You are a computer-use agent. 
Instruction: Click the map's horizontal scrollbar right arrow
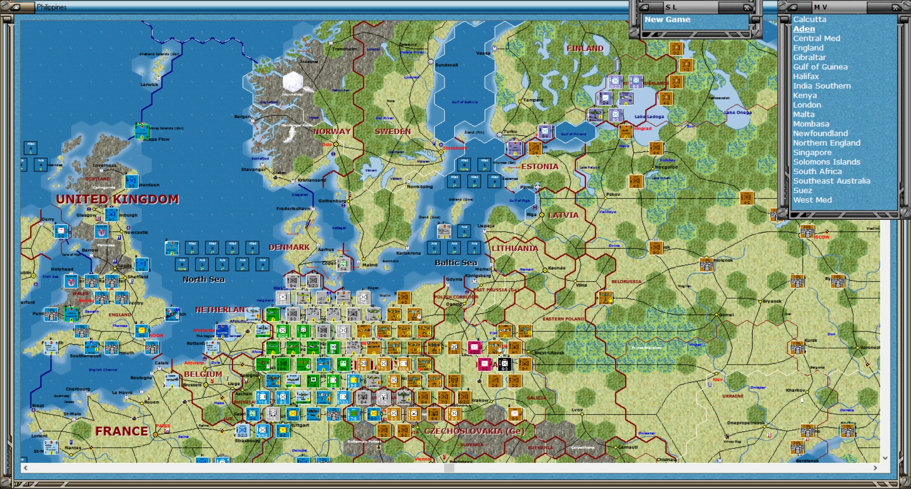tap(875, 468)
